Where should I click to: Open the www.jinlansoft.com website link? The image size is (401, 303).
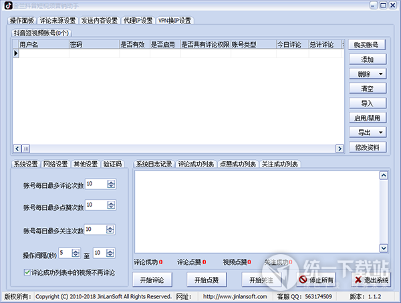point(235,296)
